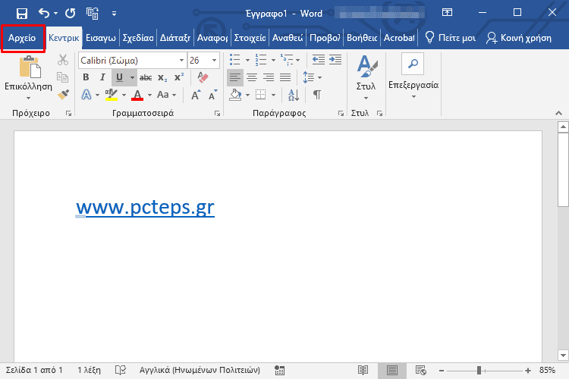The image size is (569, 379).
Task: Open the Στυλ styles gallery
Action: point(366,77)
